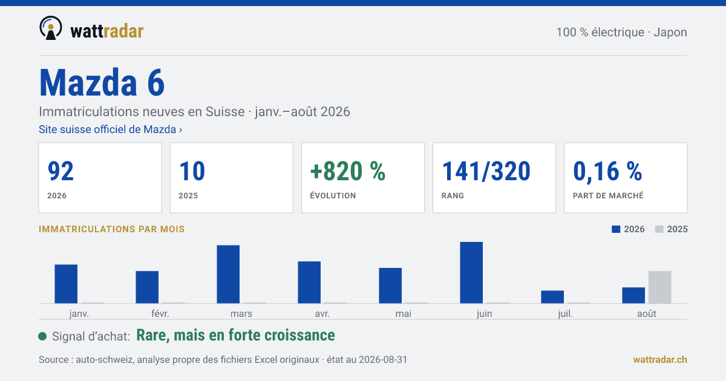Open the official Swiss Mazda site link
Viewport: 726px width, 381px height.
(x=110, y=129)
